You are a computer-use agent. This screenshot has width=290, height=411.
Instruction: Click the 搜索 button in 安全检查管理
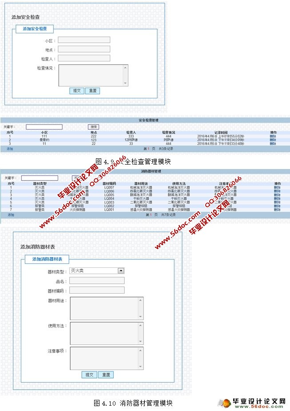[x=93, y=127]
